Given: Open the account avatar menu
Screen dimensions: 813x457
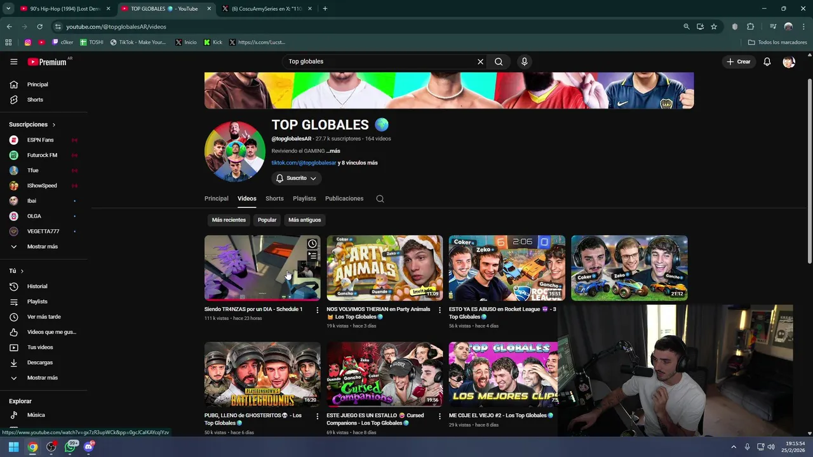Looking at the screenshot, I should pyautogui.click(x=789, y=62).
